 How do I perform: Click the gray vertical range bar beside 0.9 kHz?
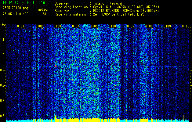pyautogui.click(x=6, y=70)
